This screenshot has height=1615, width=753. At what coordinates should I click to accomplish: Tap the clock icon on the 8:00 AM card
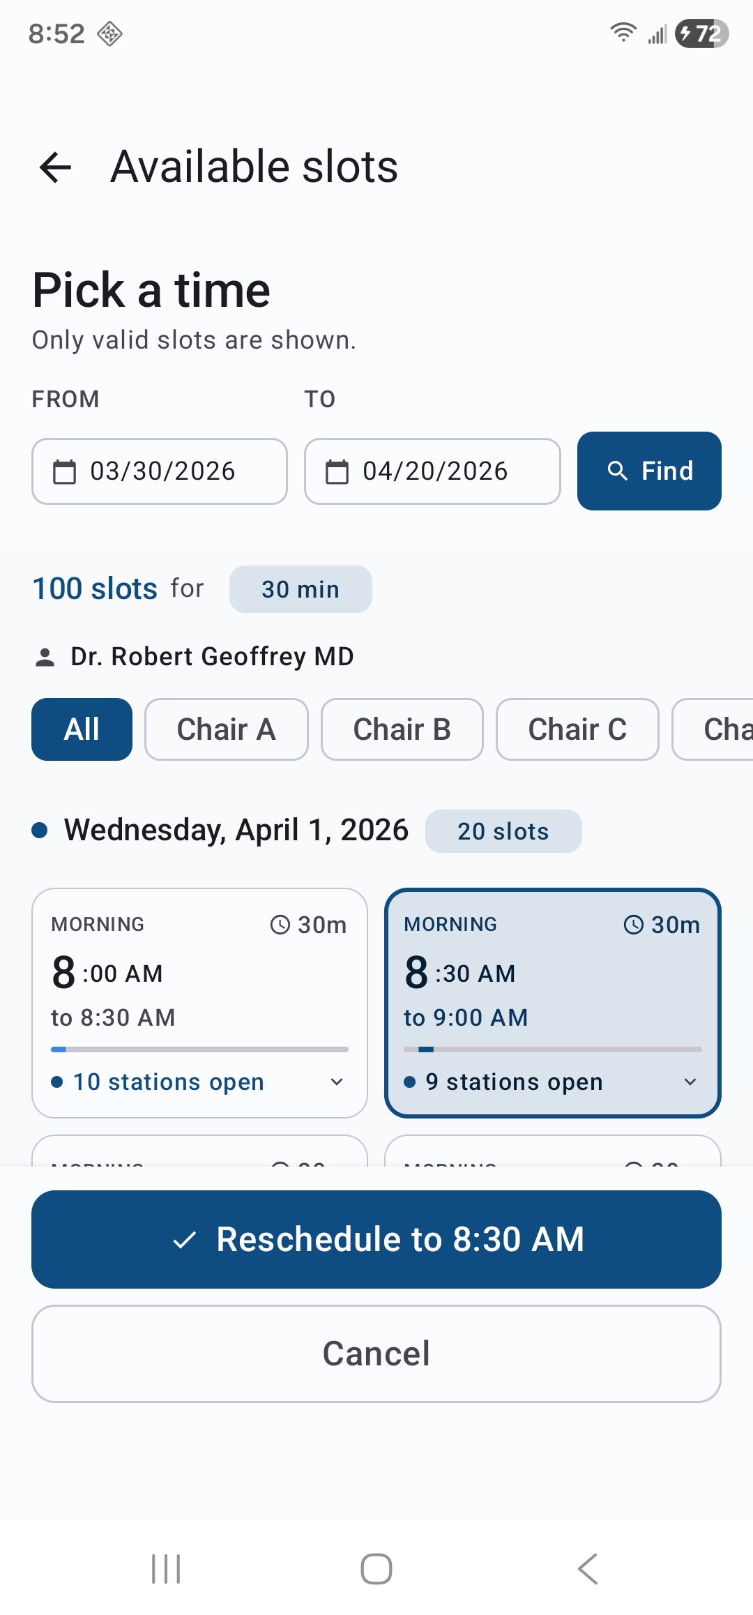[x=280, y=925]
